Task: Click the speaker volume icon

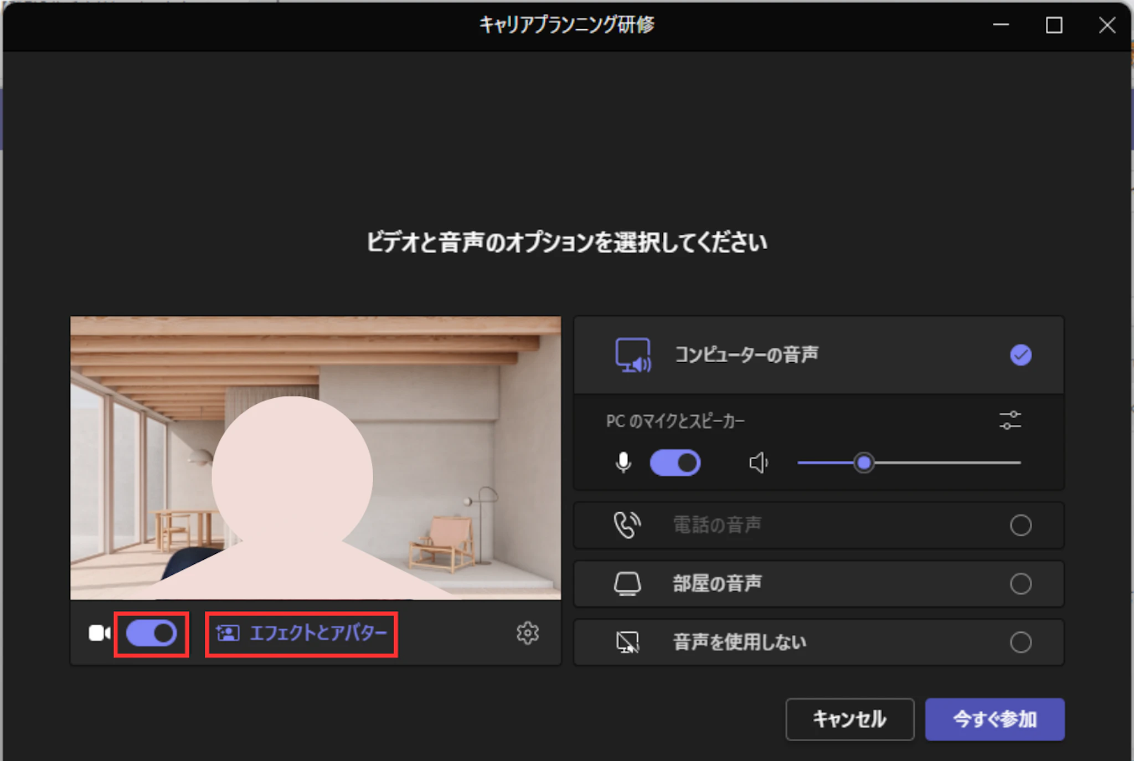Action: 758,462
